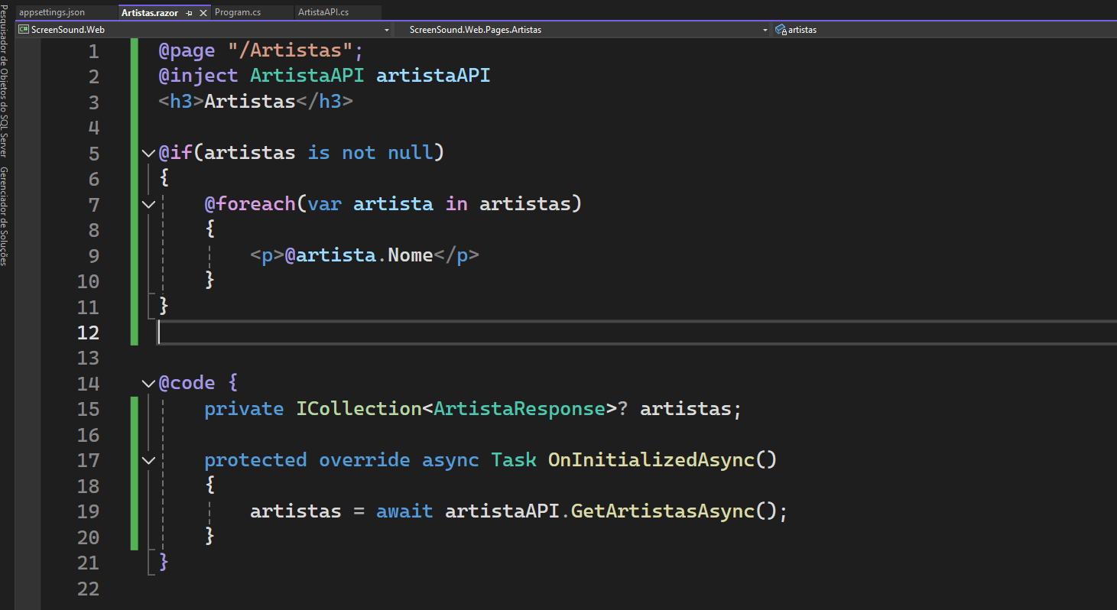1117x610 pixels.
Task: Click OnInitializedAsync on line 17
Action: point(651,460)
